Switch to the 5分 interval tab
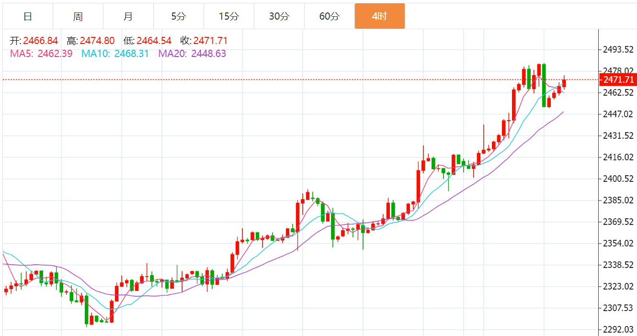This screenshot has height=336, width=637. (179, 16)
